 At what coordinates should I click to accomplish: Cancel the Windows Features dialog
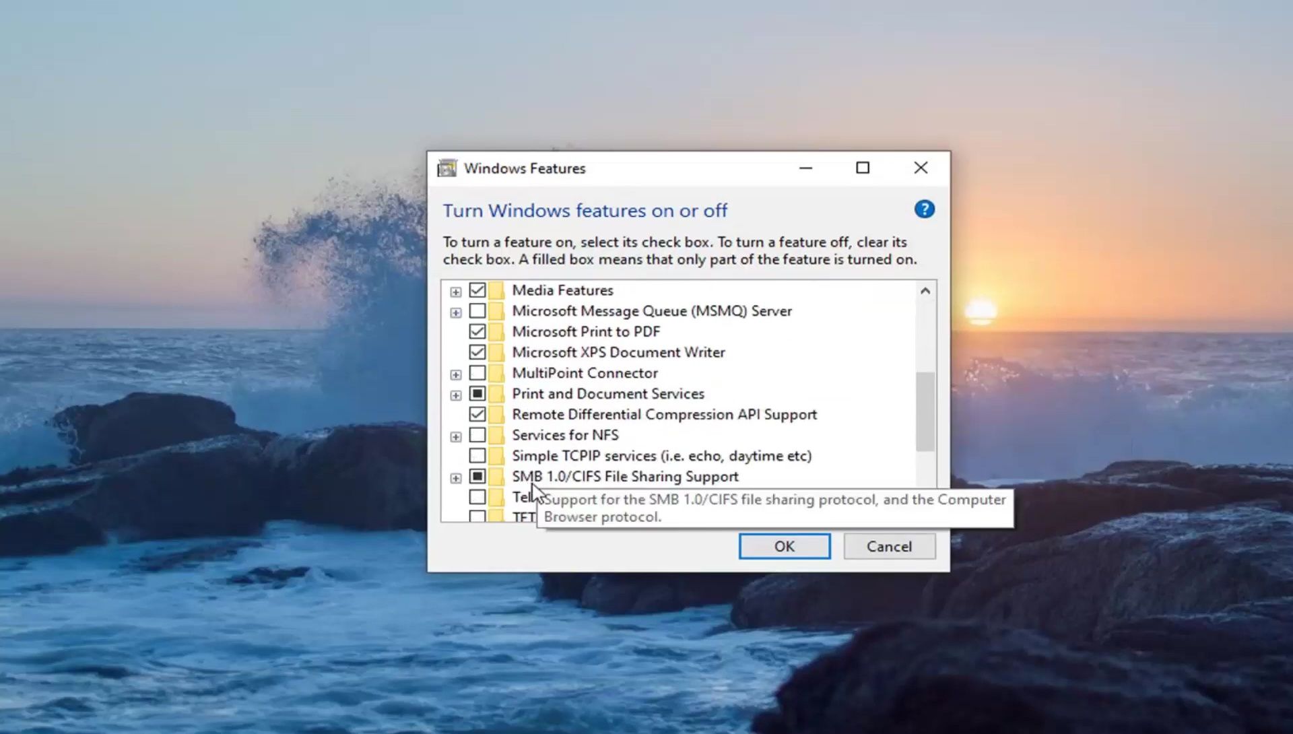click(890, 546)
